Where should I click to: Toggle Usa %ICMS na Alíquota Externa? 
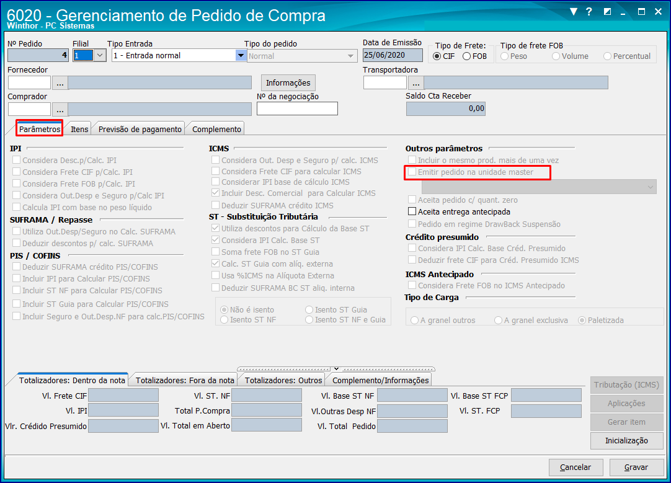coord(216,275)
